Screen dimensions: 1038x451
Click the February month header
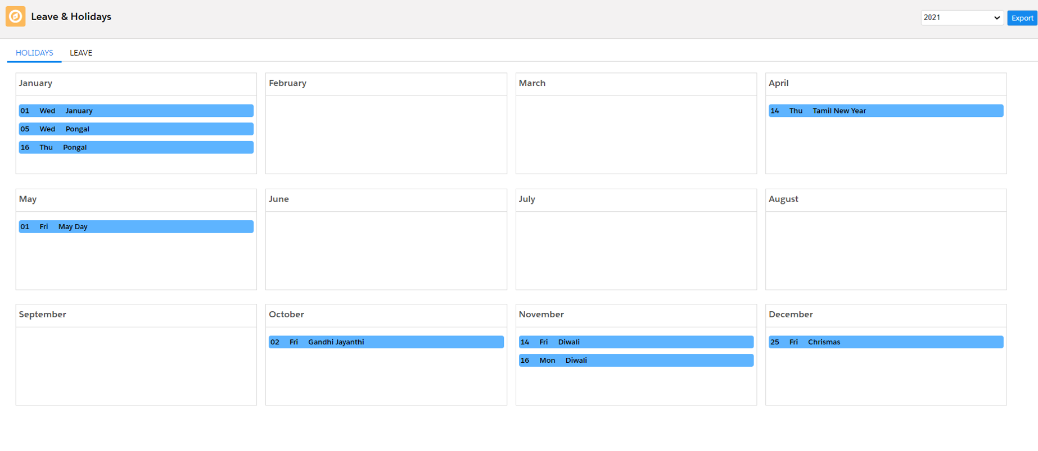(287, 83)
